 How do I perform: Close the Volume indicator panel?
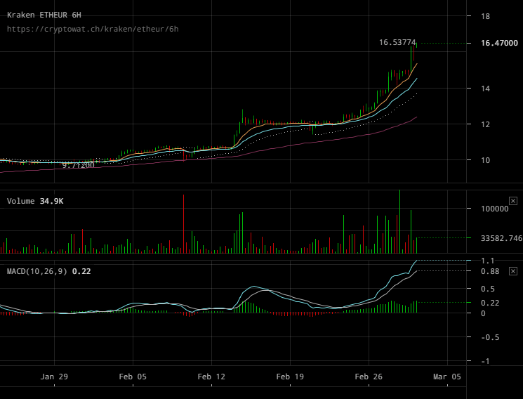point(513,201)
